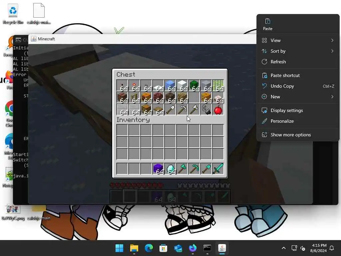
Task: Show hidden icons in system tray
Action: [x=284, y=248]
